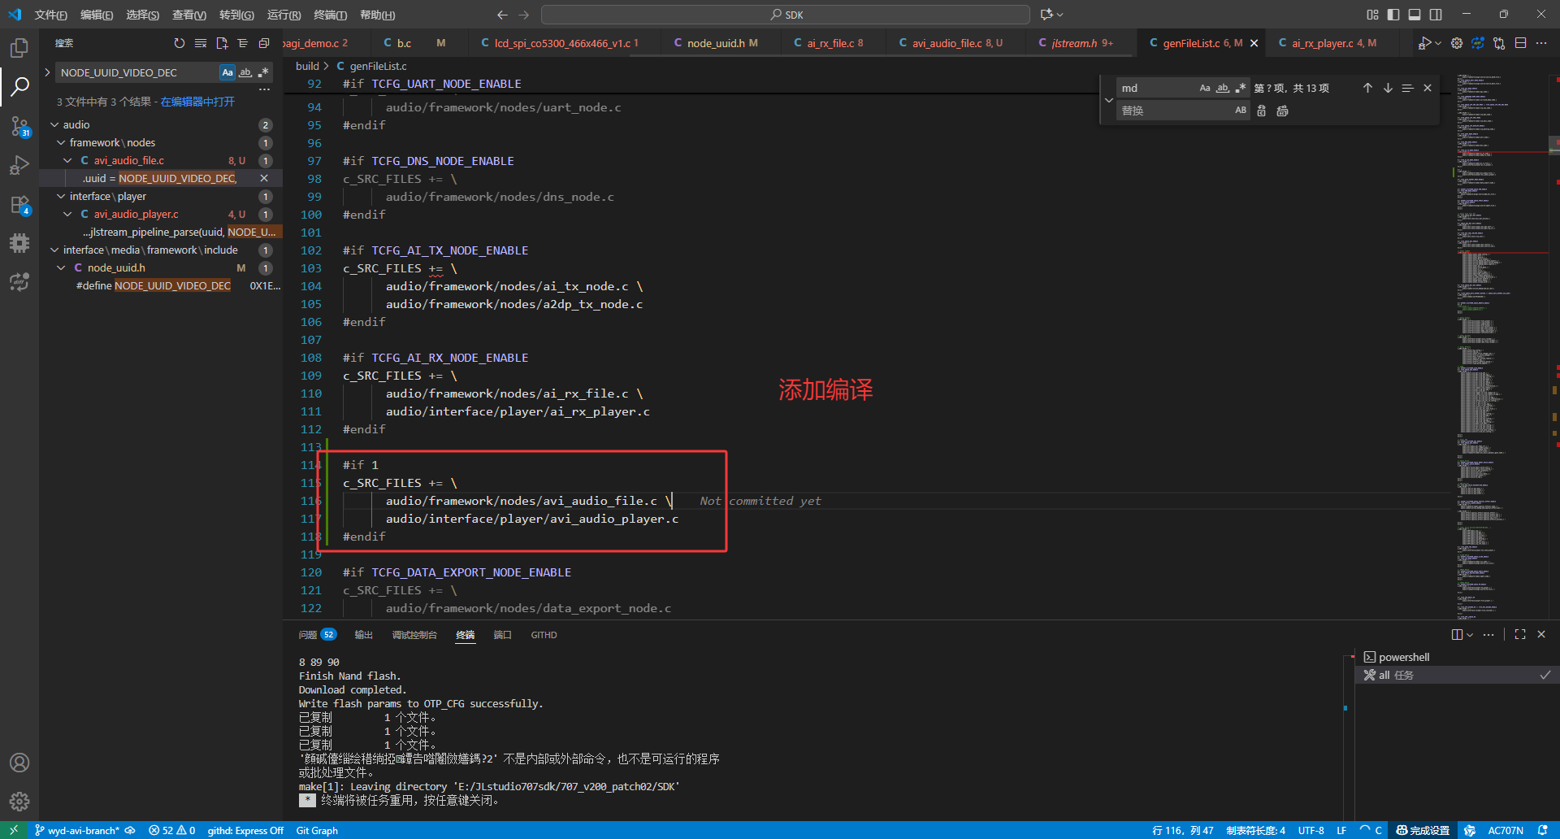The width and height of the screenshot is (1560, 839).
Task: Click replace single match icon
Action: [1262, 111]
